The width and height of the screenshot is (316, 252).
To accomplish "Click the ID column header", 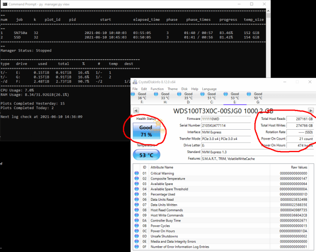I will click(x=145, y=167).
